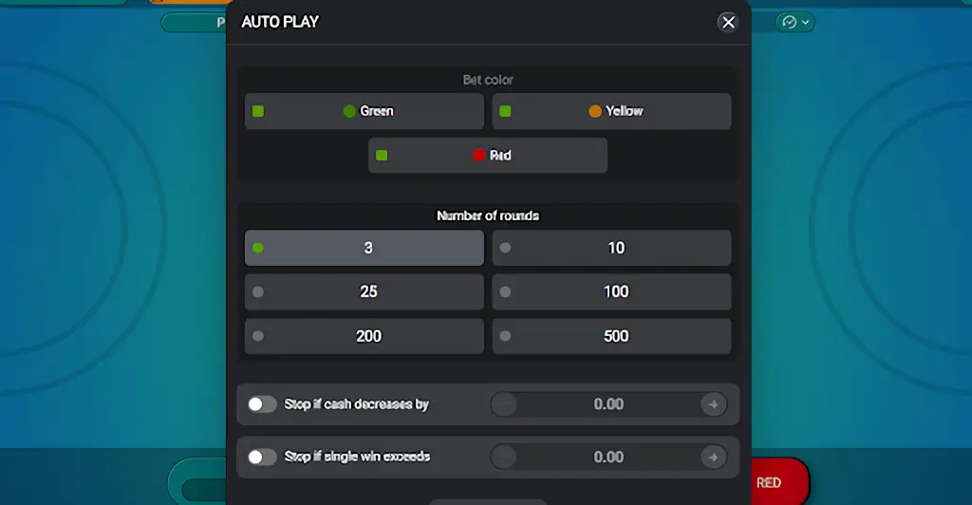
Task: Click the single win amount field
Action: click(x=608, y=457)
